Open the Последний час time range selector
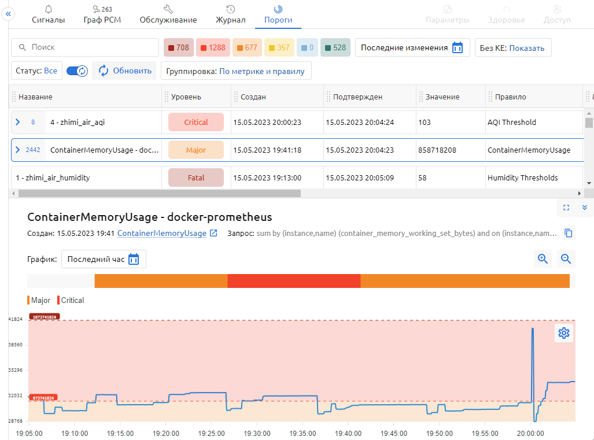This screenshot has height=440, width=594. click(104, 259)
